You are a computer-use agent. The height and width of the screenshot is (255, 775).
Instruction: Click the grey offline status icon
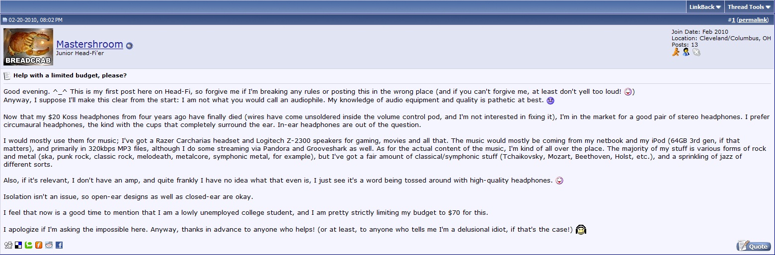tap(697, 52)
